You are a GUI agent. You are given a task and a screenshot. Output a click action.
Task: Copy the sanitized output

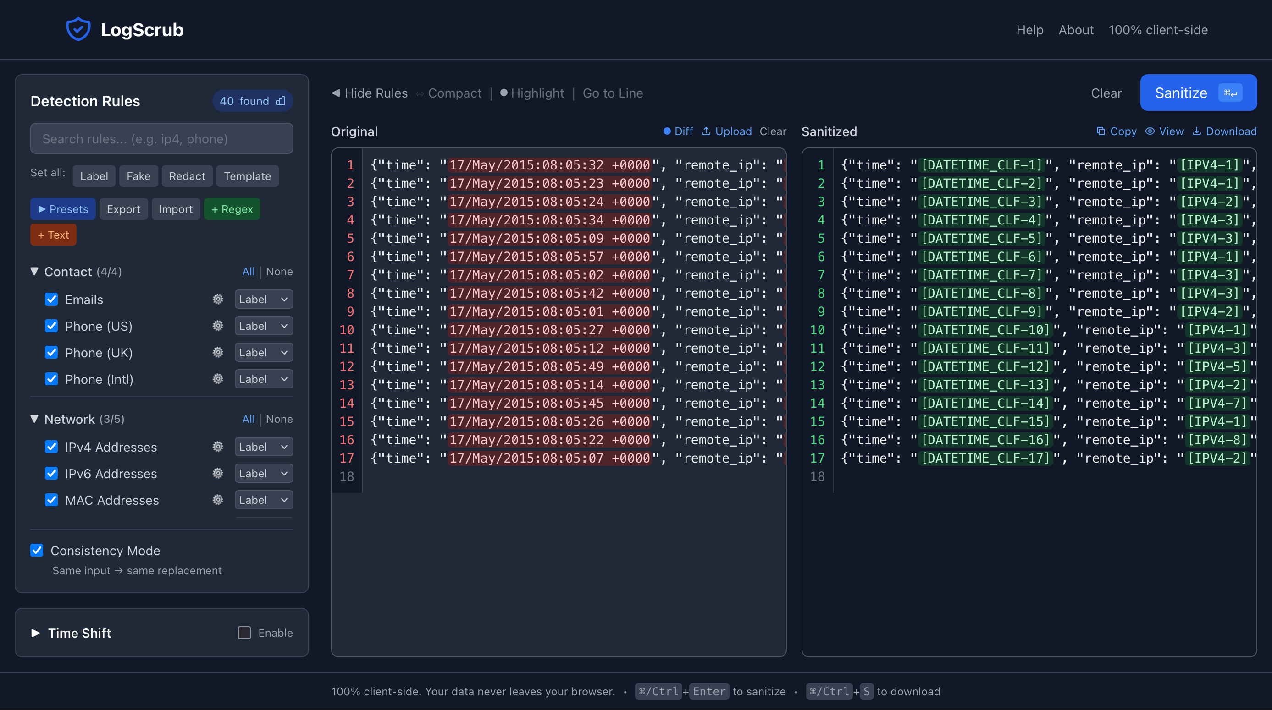1117,131
